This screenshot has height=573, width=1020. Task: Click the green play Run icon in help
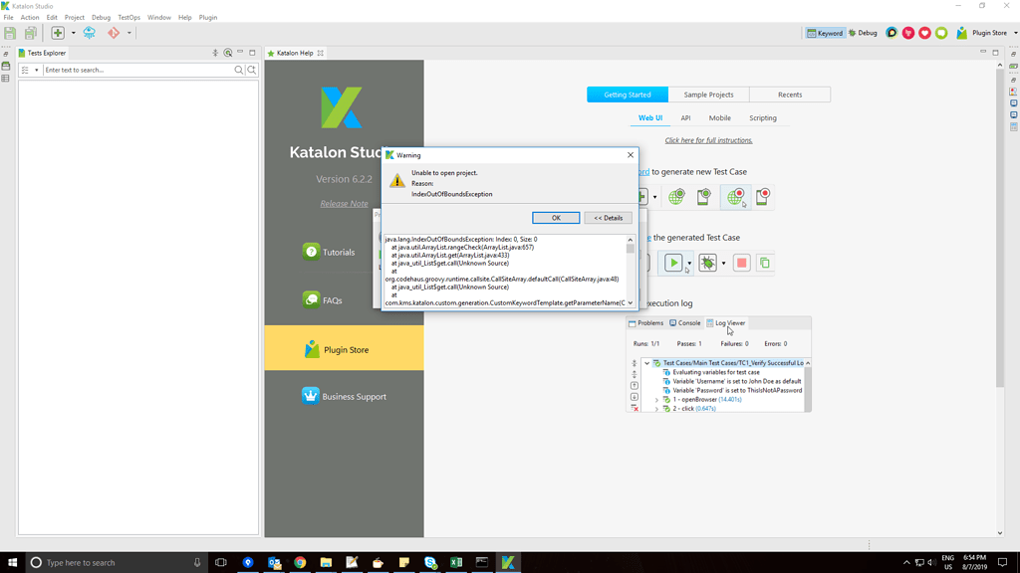(x=673, y=263)
